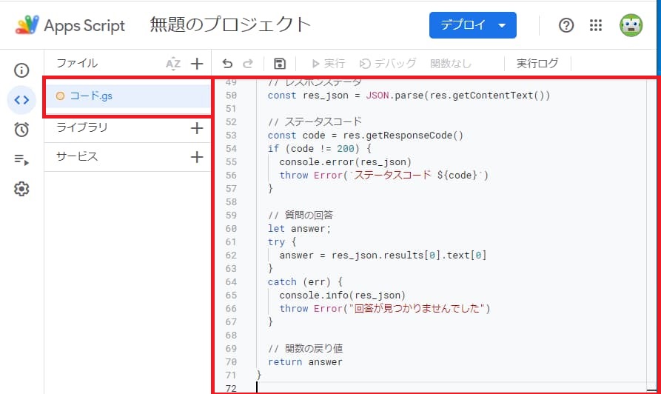
Task: Click the Undo arrow in toolbar
Action: pos(227,64)
